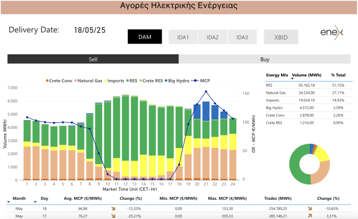This screenshot has height=219, width=358.
Task: Select the DAM market button
Action: tap(145, 37)
